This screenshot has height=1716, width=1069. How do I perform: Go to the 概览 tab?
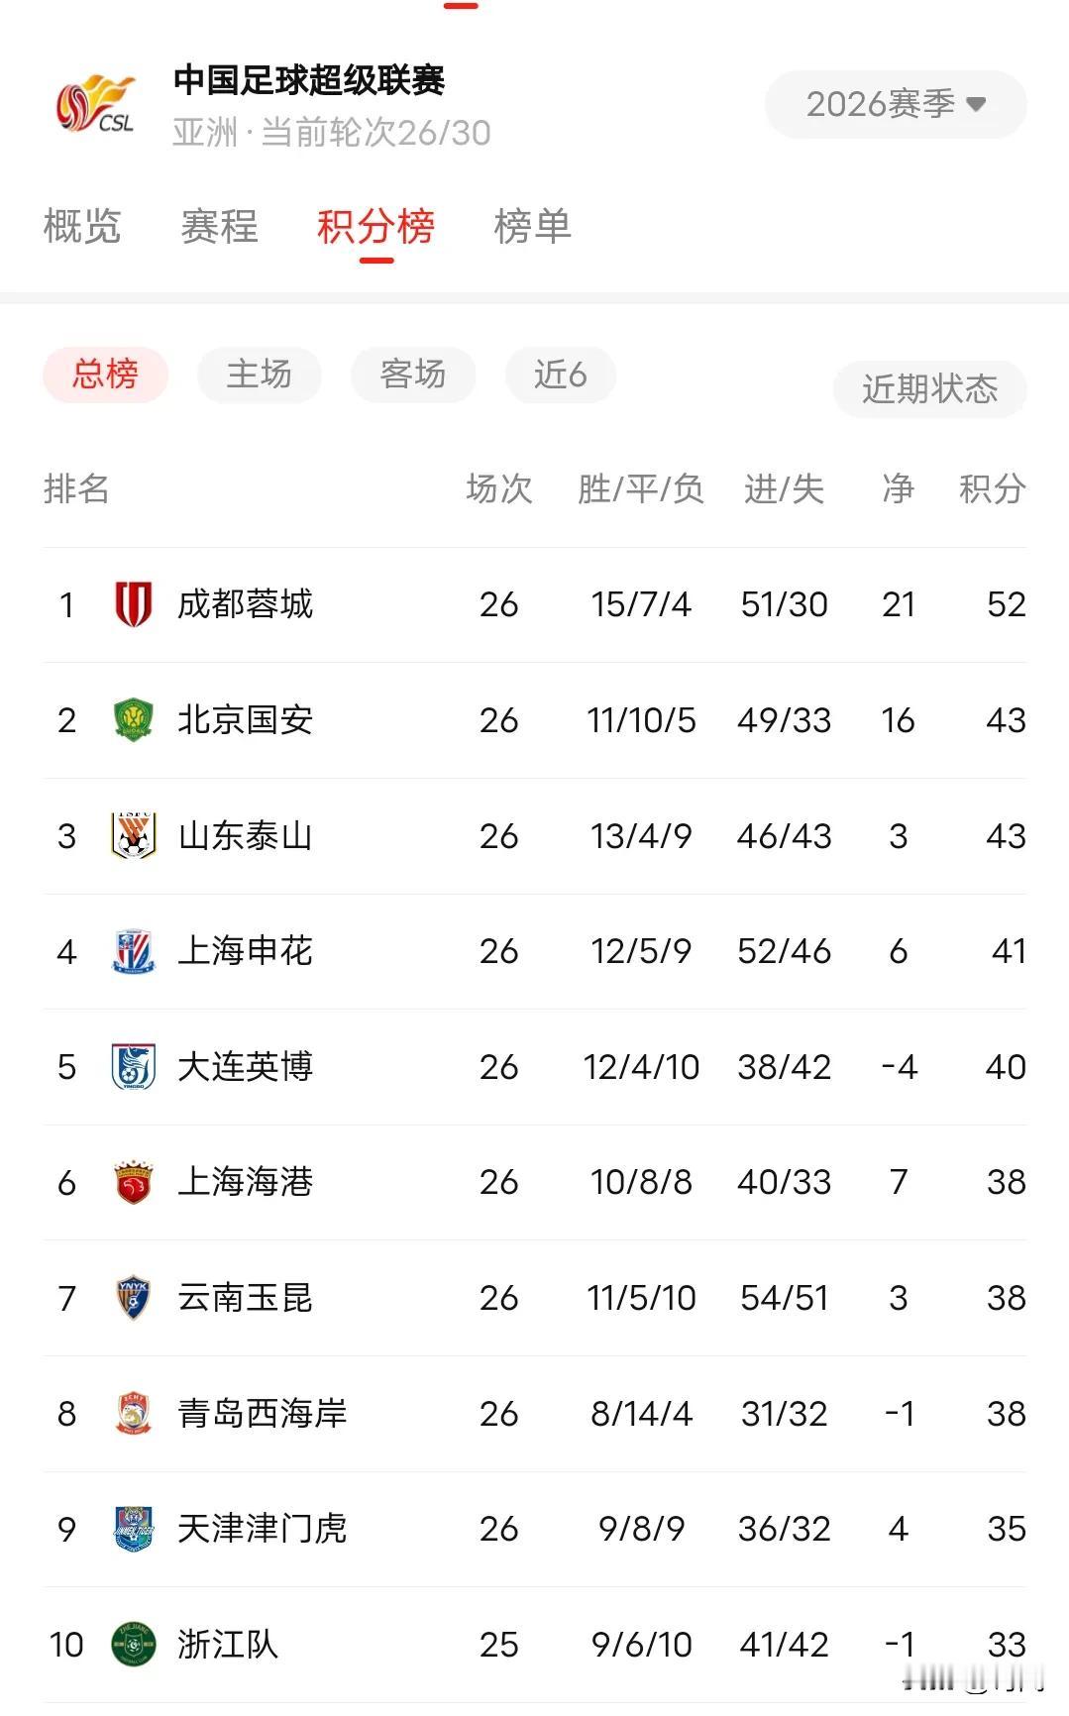point(82,227)
